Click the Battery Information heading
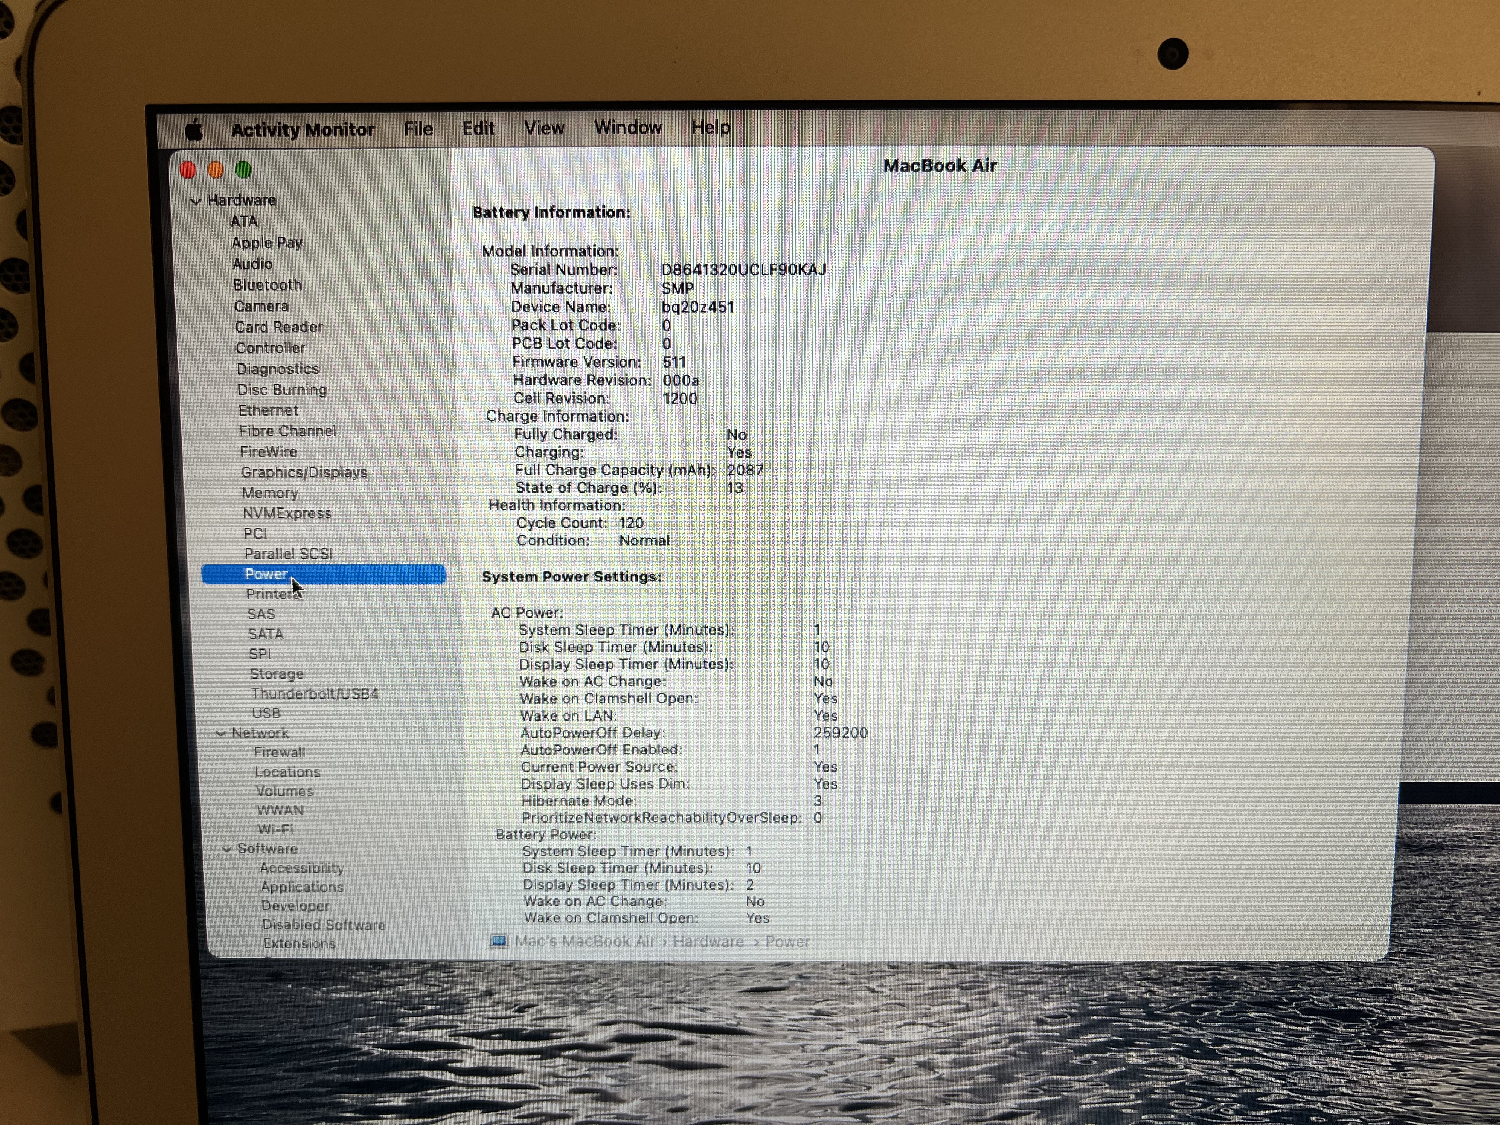The image size is (1500, 1125). [x=551, y=212]
